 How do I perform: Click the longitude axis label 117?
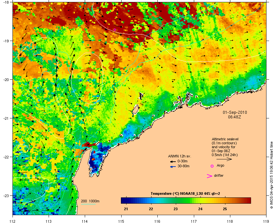(194, 221)
